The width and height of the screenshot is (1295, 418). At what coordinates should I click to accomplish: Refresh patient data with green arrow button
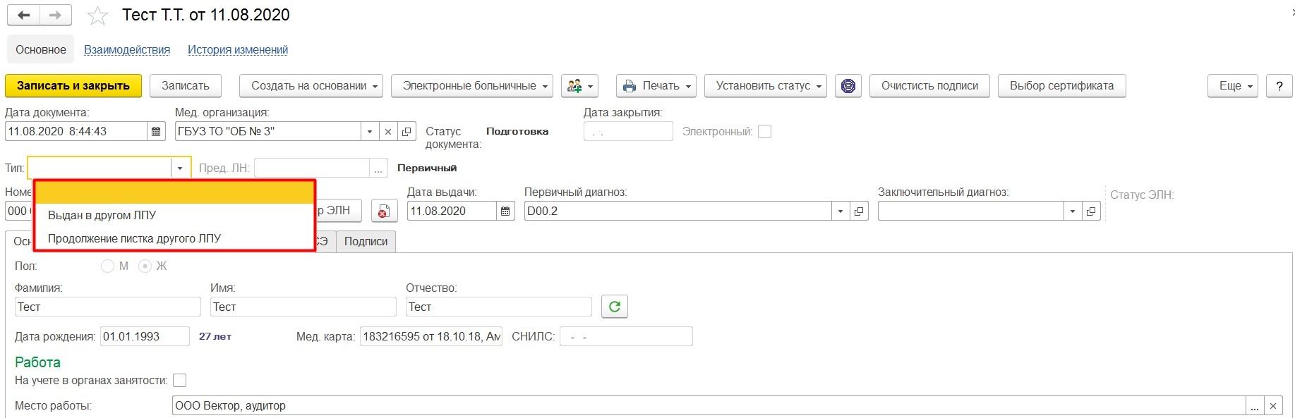[614, 307]
